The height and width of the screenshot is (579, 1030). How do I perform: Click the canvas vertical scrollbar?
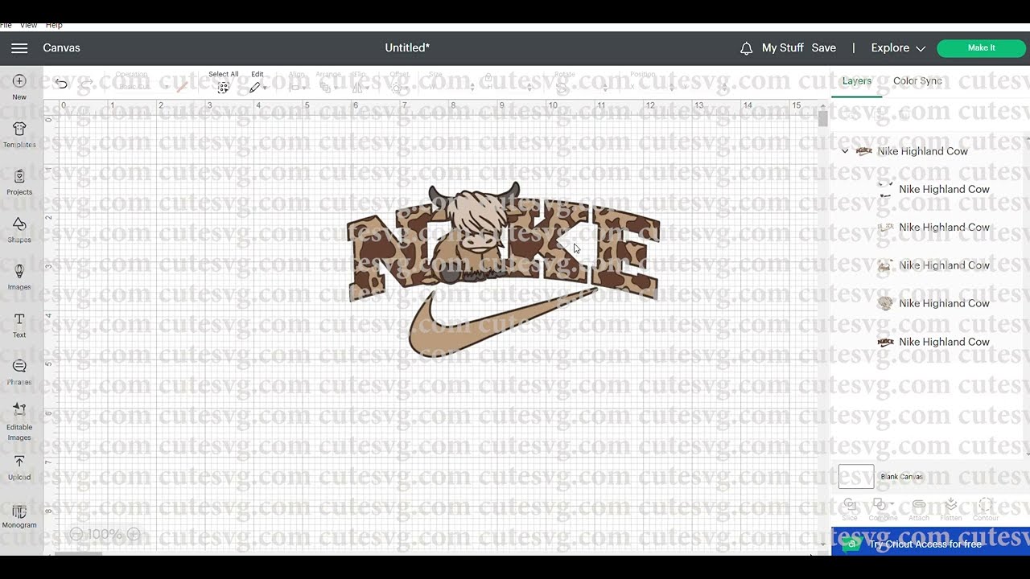coord(822,119)
